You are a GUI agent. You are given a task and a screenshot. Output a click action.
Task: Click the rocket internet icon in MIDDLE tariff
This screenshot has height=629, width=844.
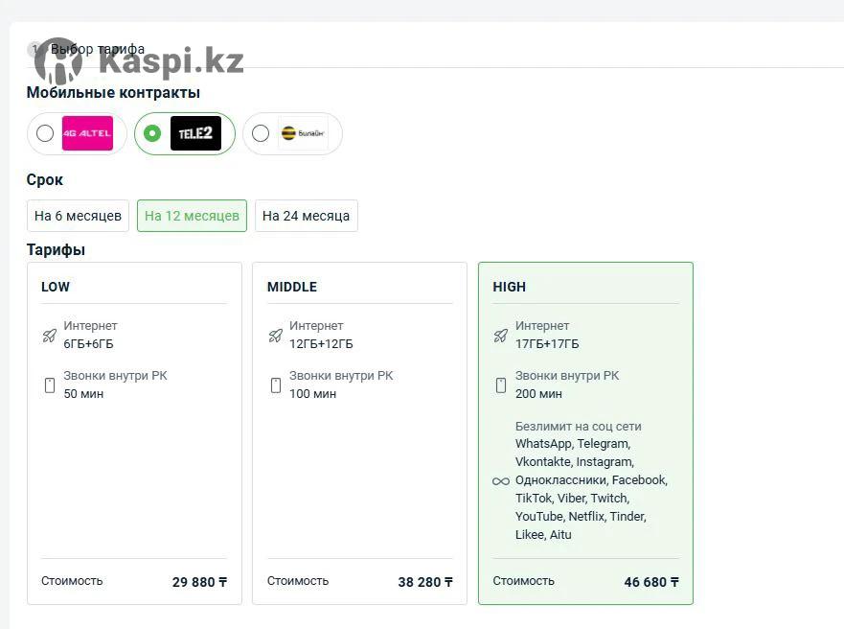pos(276,336)
